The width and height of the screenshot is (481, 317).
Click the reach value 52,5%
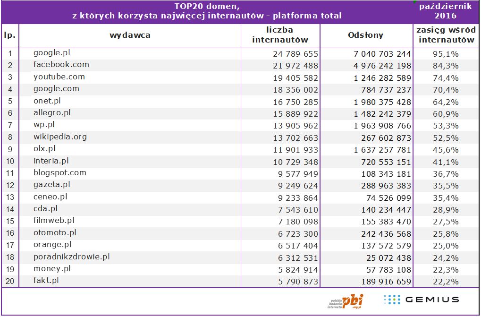(x=446, y=138)
